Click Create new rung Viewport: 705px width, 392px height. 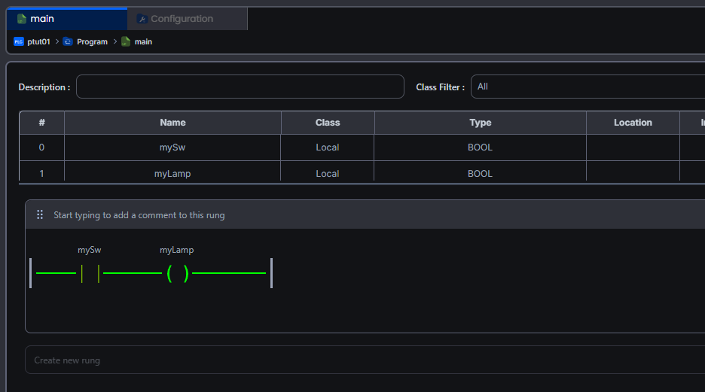pos(67,360)
